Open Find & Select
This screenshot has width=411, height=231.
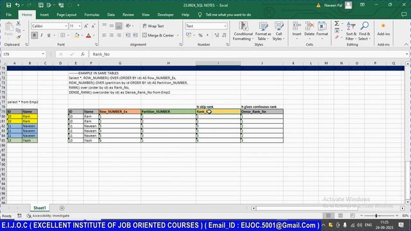[364, 31]
